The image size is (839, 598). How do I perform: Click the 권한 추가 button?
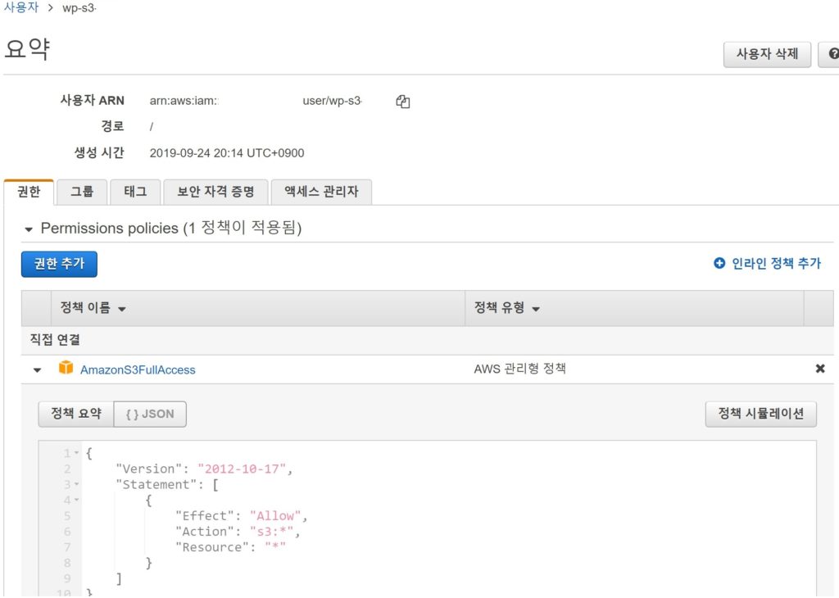59,264
